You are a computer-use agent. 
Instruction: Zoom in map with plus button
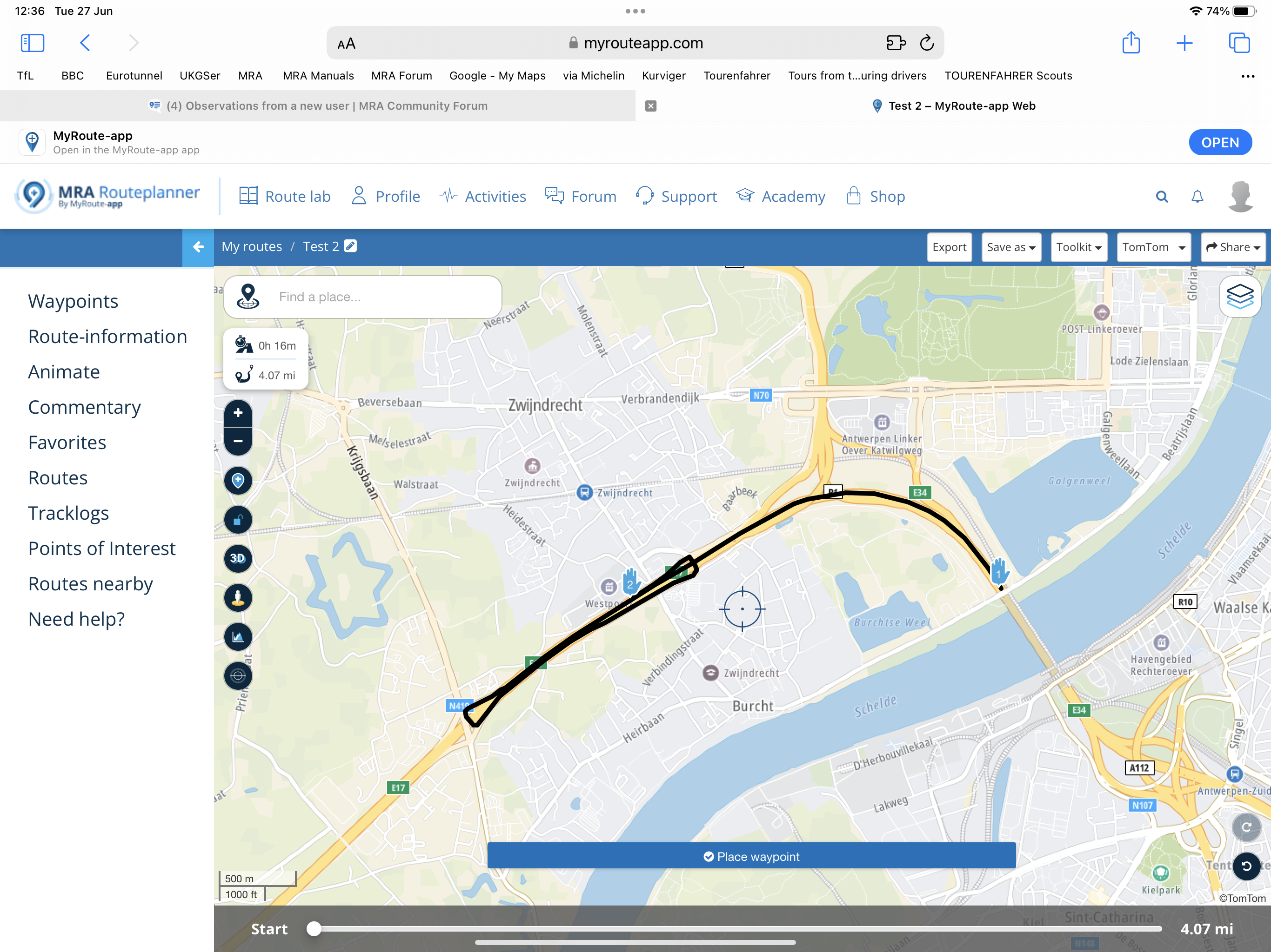coord(238,413)
